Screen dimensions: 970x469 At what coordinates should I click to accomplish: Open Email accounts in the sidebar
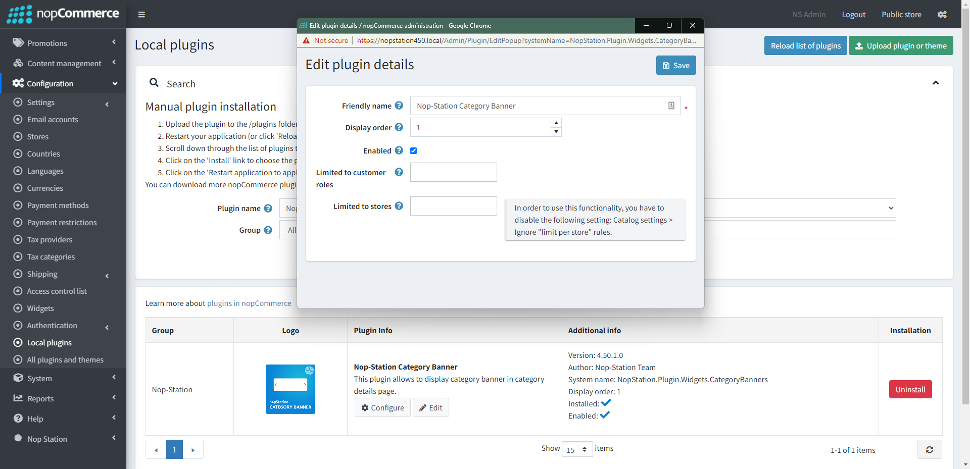pyautogui.click(x=53, y=119)
